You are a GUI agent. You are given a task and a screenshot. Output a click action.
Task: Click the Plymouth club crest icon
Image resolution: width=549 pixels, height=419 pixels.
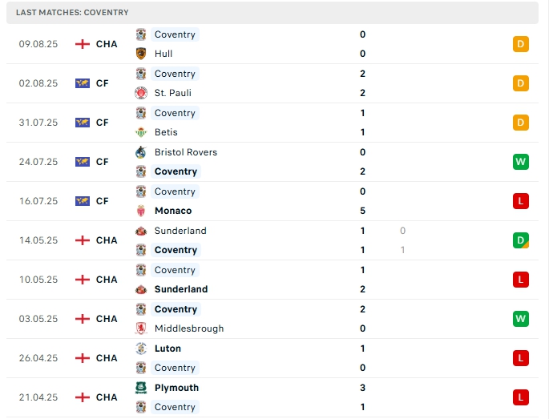click(x=141, y=388)
